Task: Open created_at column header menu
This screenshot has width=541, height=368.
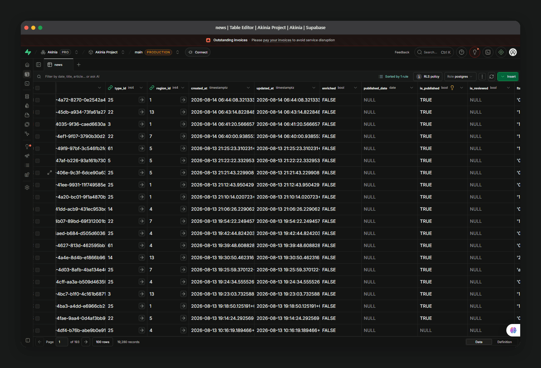Action: click(x=248, y=88)
